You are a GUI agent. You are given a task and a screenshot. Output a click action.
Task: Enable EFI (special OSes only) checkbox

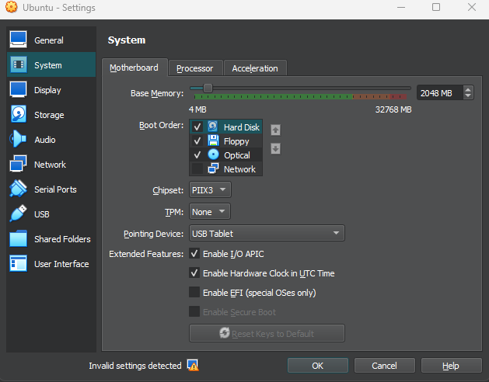[x=194, y=293]
